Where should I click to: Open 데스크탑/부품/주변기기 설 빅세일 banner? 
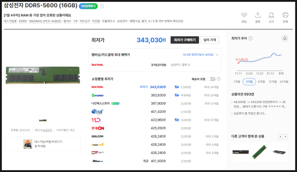click(43, 144)
